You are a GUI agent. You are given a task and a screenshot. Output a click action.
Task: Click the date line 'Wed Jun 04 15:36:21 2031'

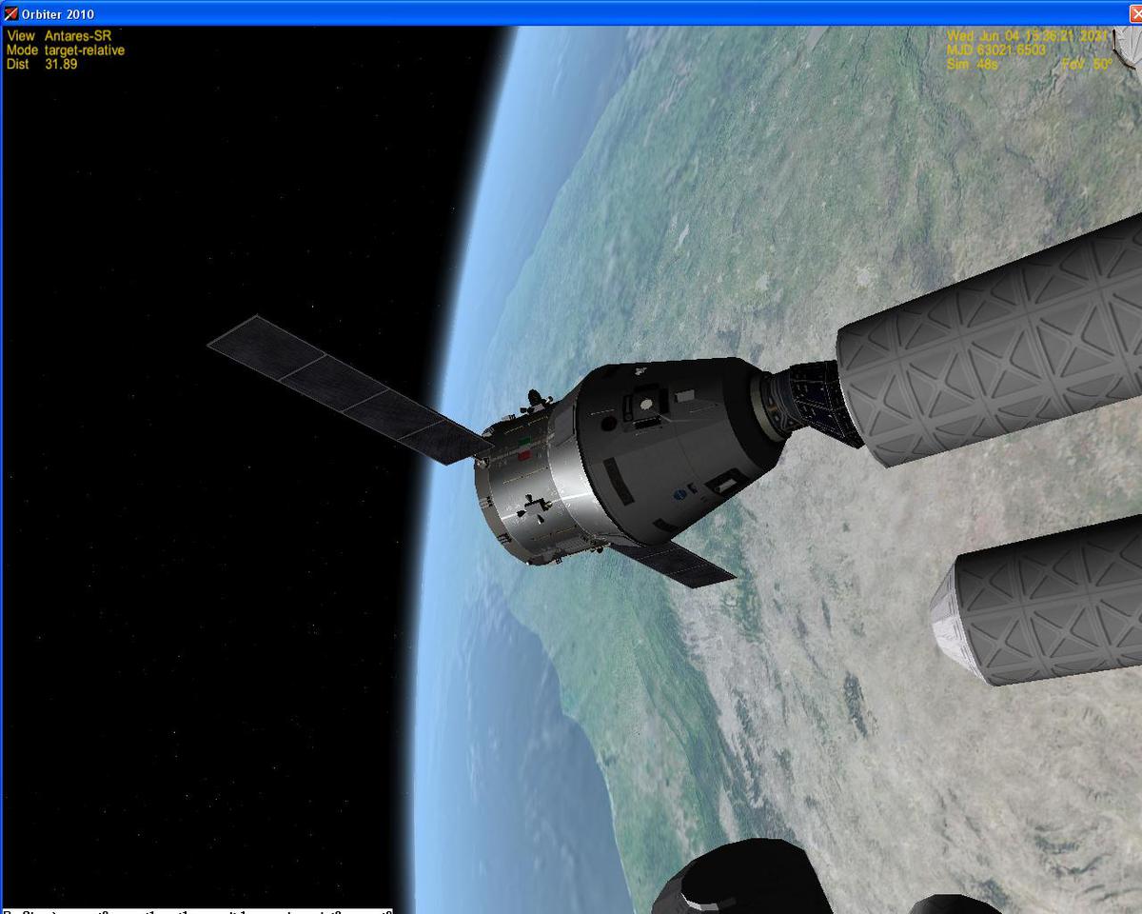(x=1028, y=36)
